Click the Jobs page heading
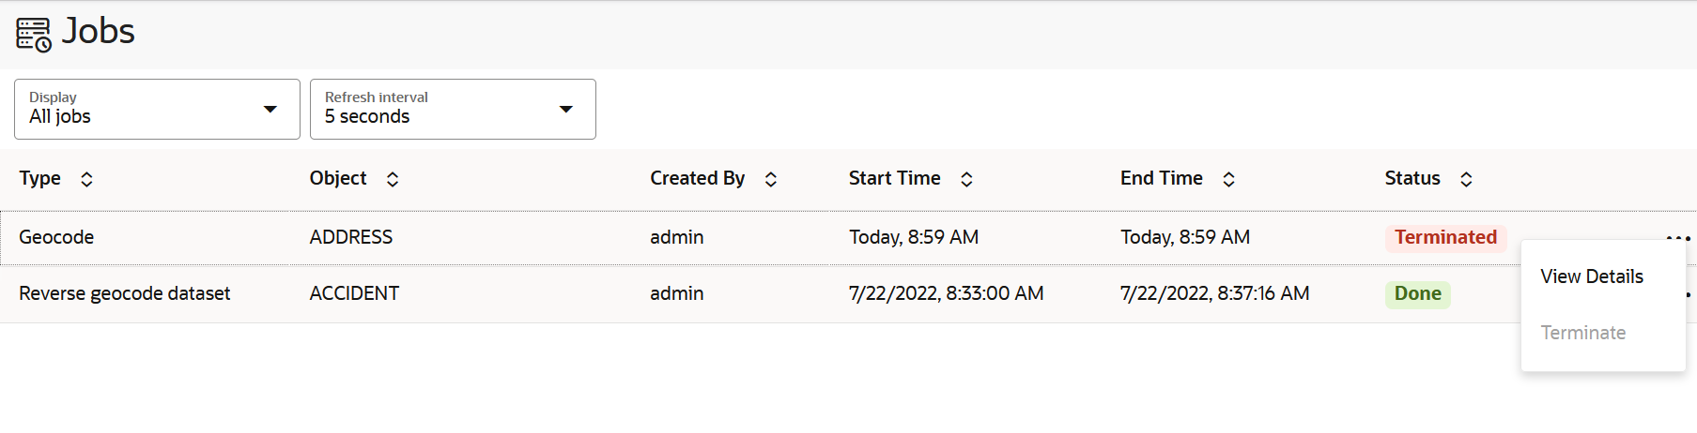The width and height of the screenshot is (1697, 433). pyautogui.click(x=99, y=32)
